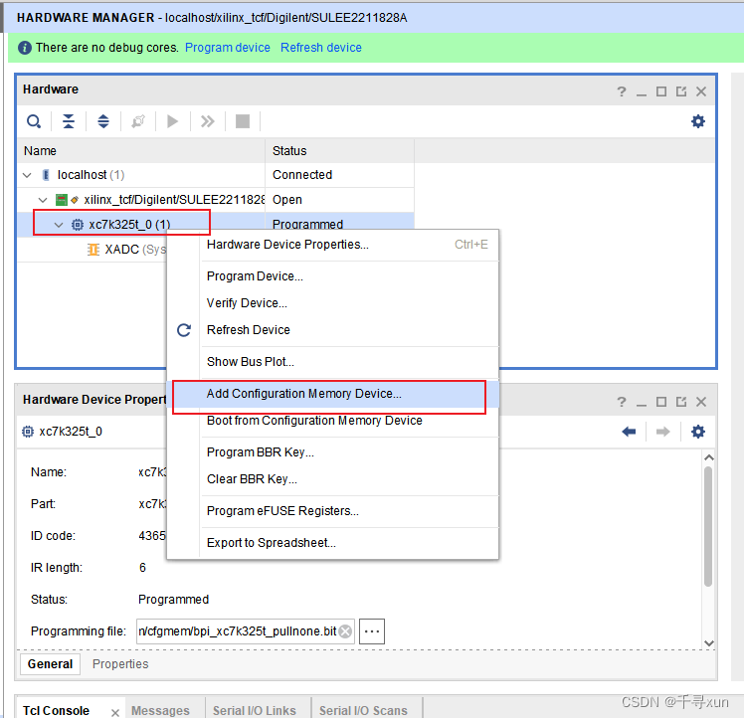
Task: Close the Tcl Console tab
Action: [x=114, y=712]
